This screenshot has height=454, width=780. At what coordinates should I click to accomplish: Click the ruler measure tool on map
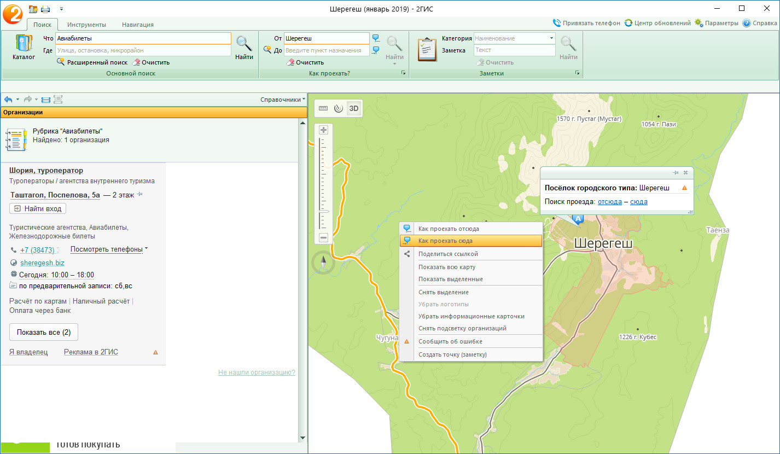(x=323, y=108)
